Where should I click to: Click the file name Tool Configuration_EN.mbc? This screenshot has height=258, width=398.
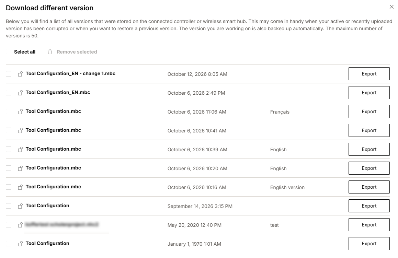(58, 92)
